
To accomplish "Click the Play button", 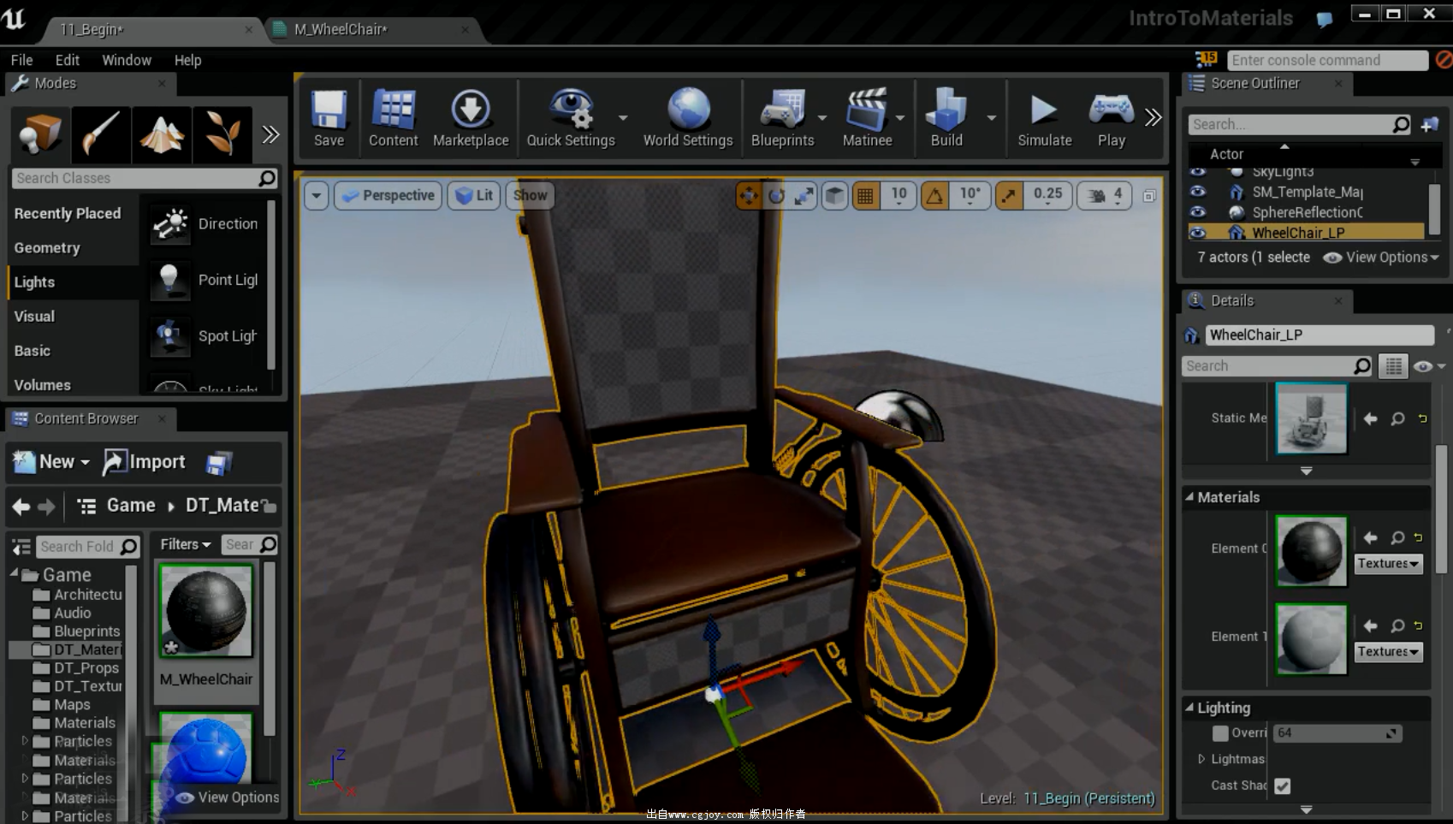I will (1111, 118).
